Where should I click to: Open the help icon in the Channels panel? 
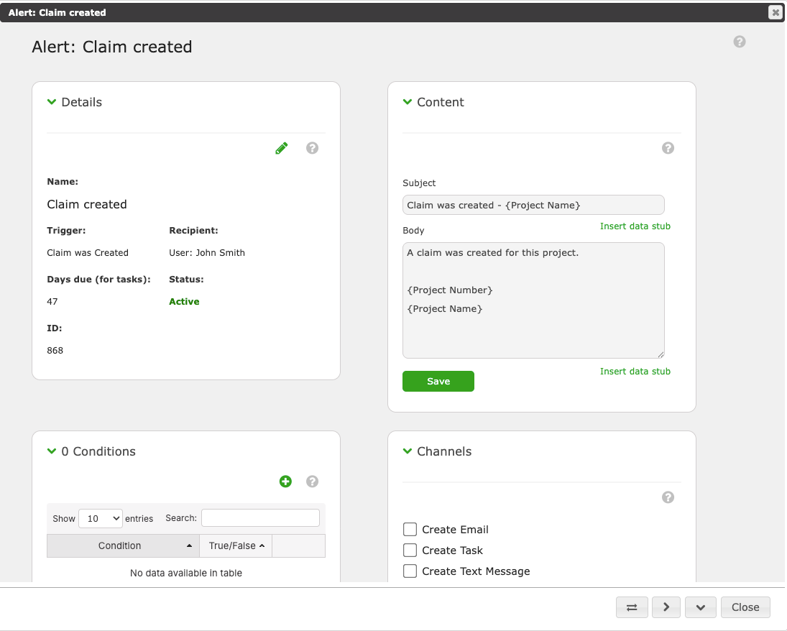tap(668, 497)
